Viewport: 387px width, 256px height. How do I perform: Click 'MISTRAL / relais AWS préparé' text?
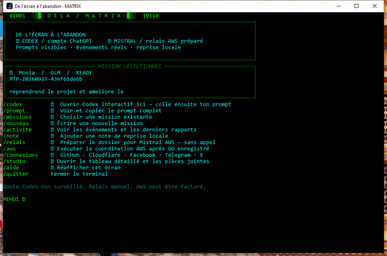[x=158, y=41]
